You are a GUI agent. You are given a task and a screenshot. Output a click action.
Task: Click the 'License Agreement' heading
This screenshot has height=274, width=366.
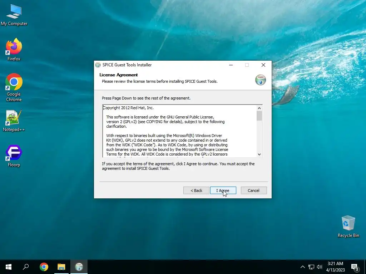pyautogui.click(x=119, y=75)
